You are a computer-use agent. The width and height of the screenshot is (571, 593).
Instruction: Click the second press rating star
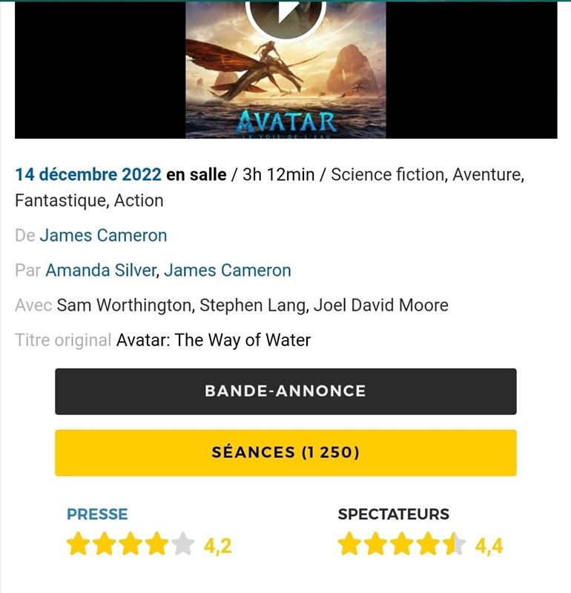pyautogui.click(x=105, y=546)
